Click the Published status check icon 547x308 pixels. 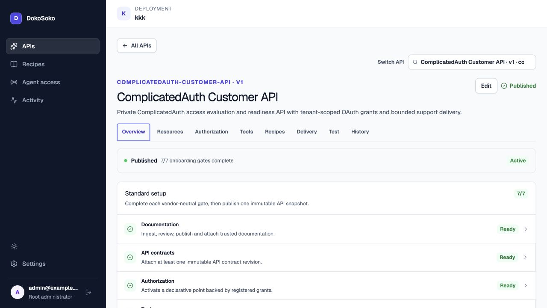[x=504, y=86]
